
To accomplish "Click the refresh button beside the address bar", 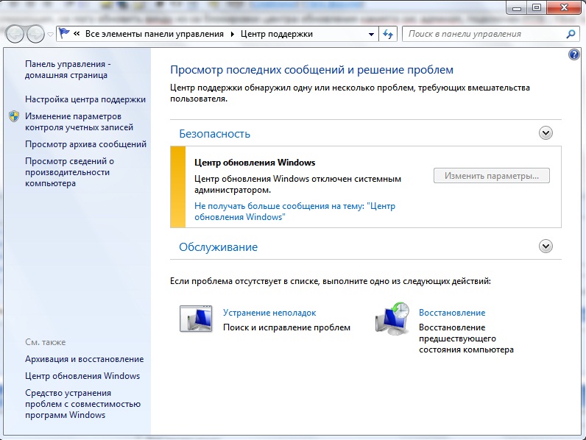I will point(389,34).
